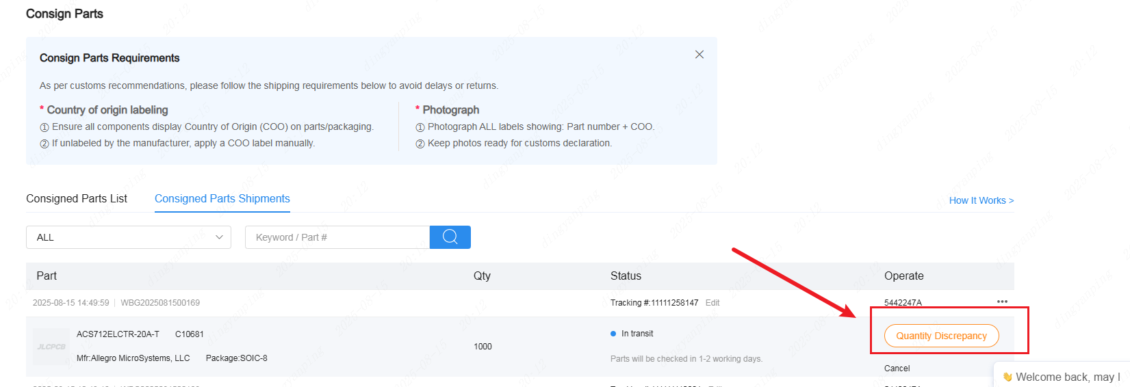This screenshot has height=387, width=1130.
Task: Select the Consigned Parts Shipments tab
Action: pyautogui.click(x=222, y=198)
